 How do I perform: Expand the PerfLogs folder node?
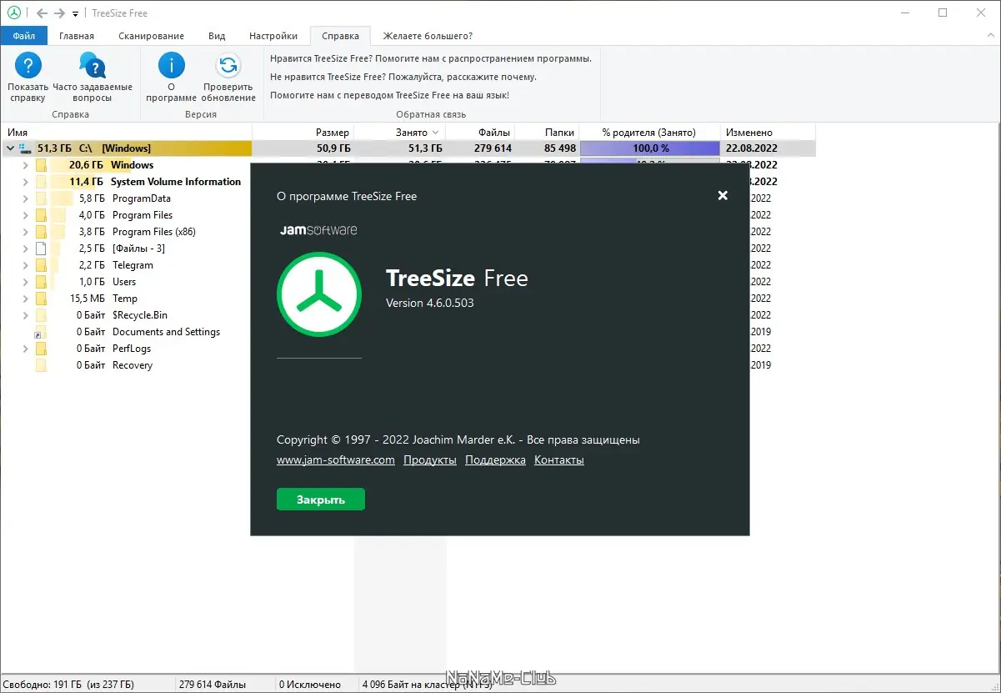pos(26,349)
